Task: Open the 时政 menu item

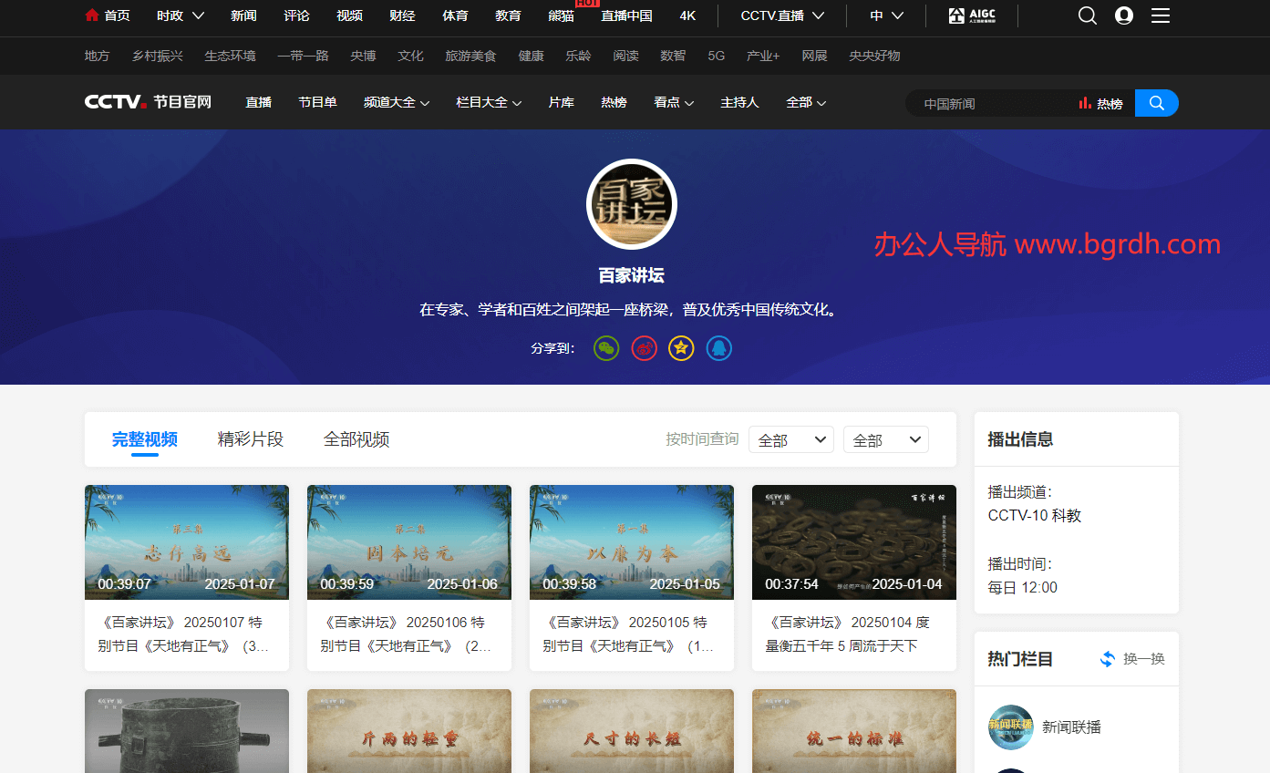Action: click(173, 15)
